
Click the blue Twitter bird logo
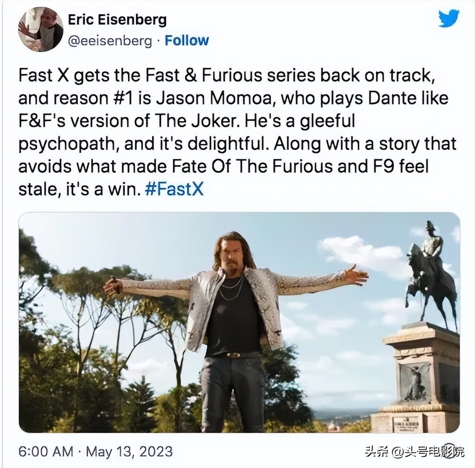tap(449, 19)
